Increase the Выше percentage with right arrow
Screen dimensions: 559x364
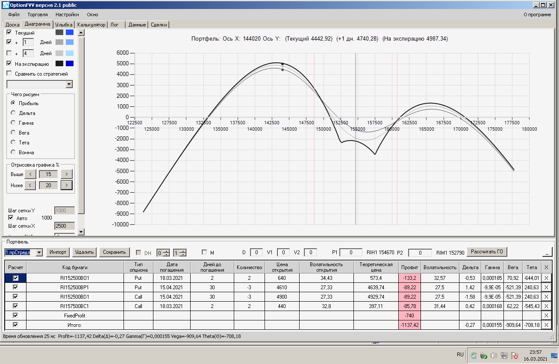click(x=66, y=174)
